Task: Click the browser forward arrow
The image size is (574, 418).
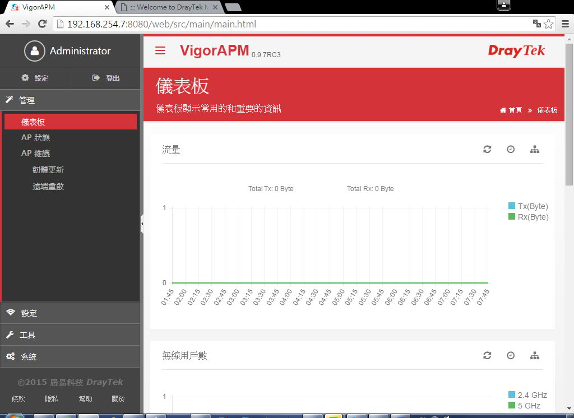Action: coord(26,24)
